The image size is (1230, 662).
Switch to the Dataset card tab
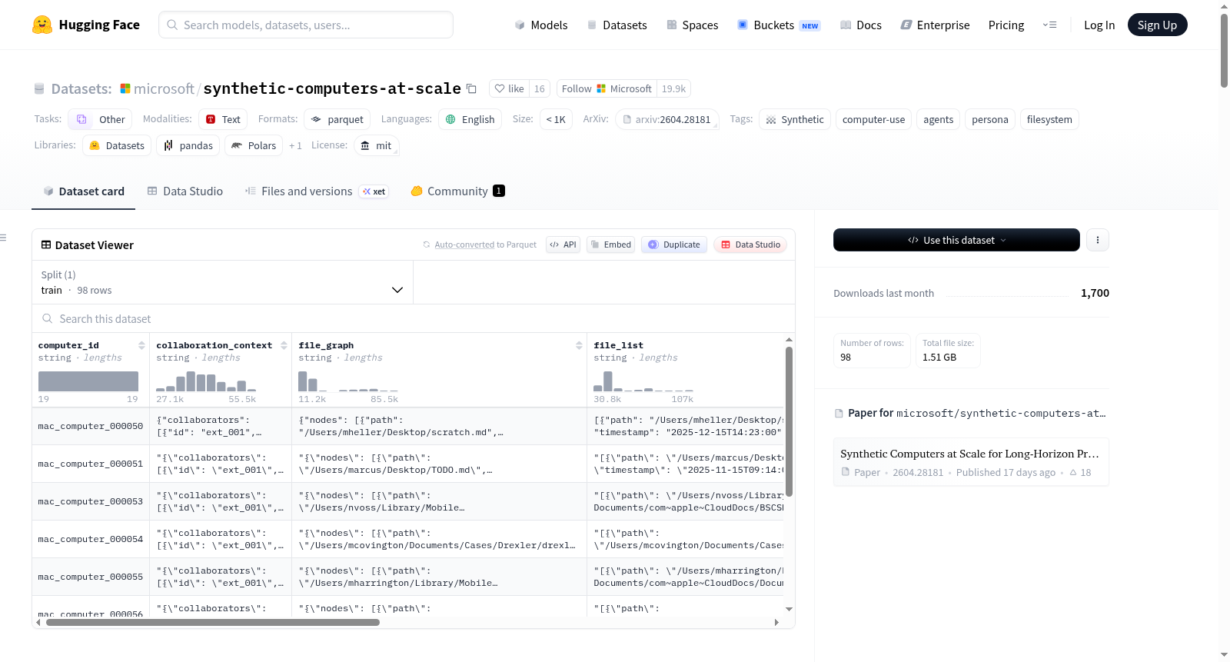tap(84, 191)
